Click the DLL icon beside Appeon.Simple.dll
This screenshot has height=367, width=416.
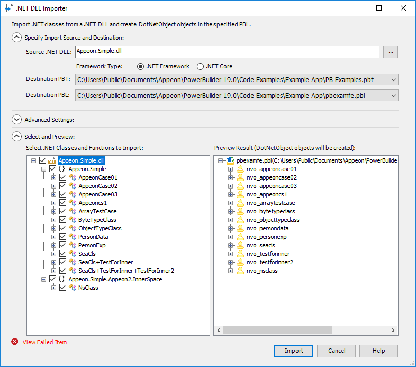52,160
